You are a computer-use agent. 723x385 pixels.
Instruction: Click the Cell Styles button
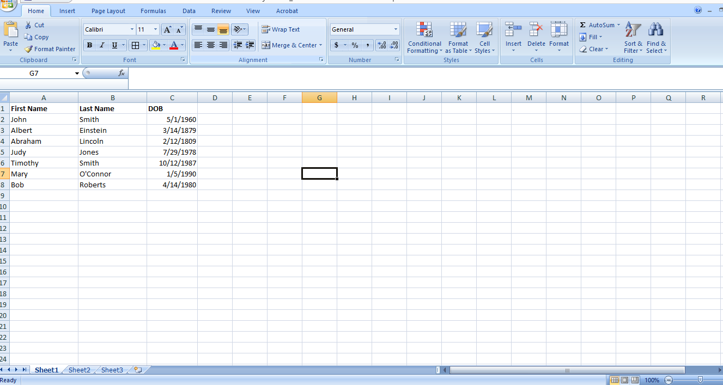point(484,37)
